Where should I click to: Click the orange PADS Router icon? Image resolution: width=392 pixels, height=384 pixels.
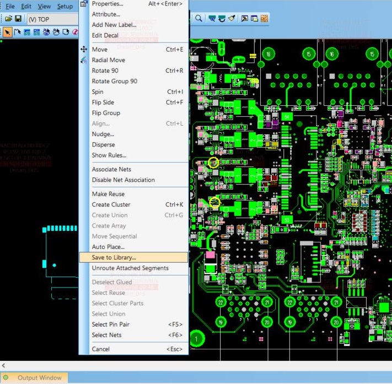[264, 18]
